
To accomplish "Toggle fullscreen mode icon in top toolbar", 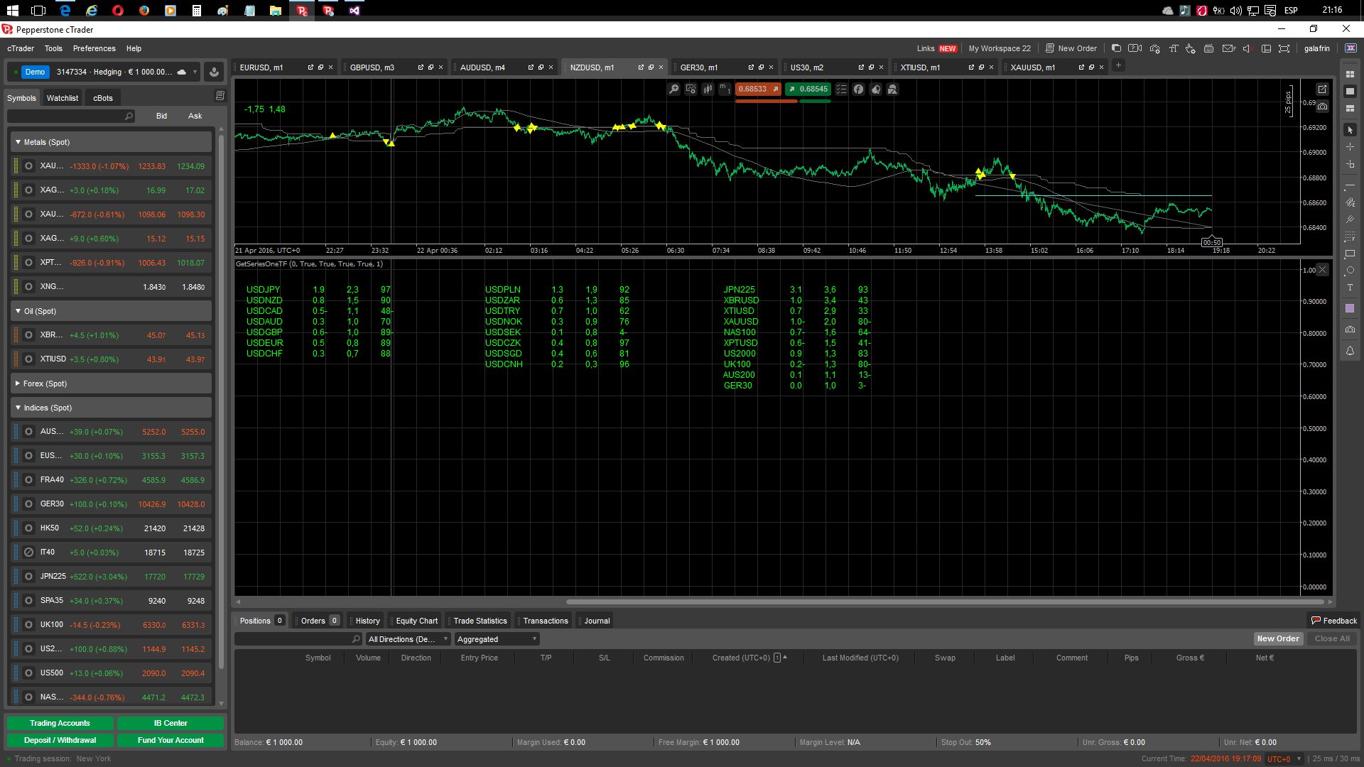I will 1284,48.
